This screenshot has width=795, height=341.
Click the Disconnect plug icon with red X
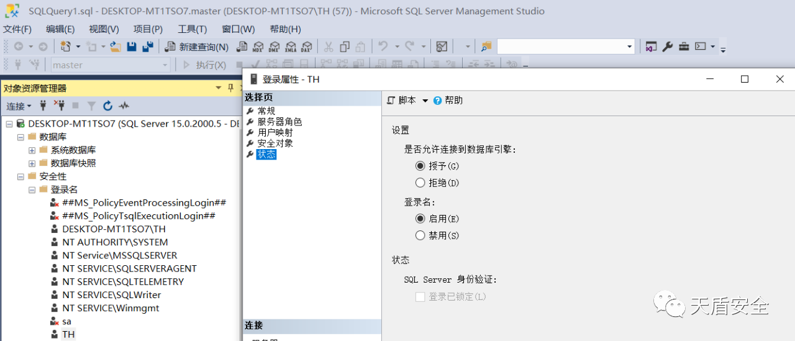(x=59, y=106)
